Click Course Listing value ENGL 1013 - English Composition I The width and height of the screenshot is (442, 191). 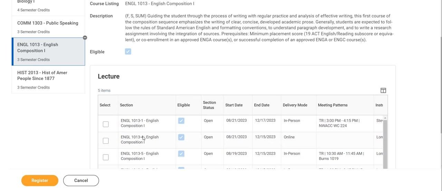click(160, 4)
